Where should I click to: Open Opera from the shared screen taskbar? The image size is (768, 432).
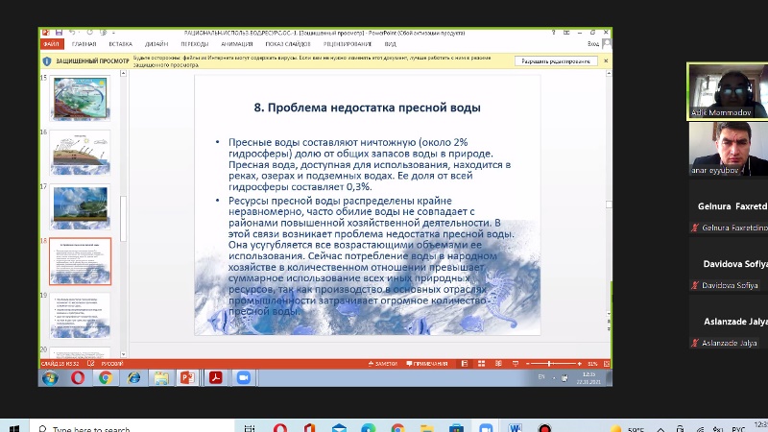point(78,377)
